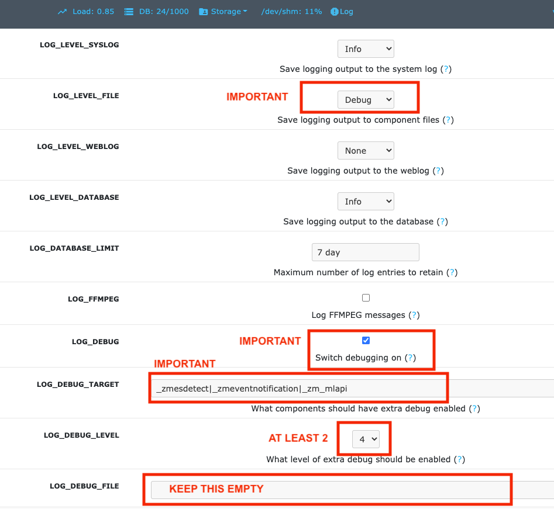Click the Log info icon
Image resolution: width=554 pixels, height=509 pixels.
(335, 11)
